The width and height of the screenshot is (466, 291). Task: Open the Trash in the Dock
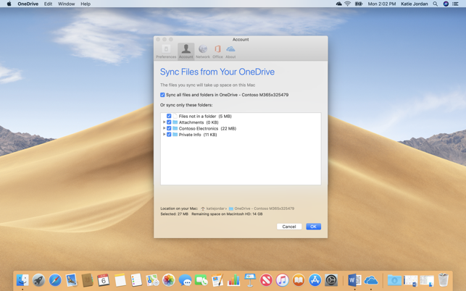pyautogui.click(x=443, y=280)
